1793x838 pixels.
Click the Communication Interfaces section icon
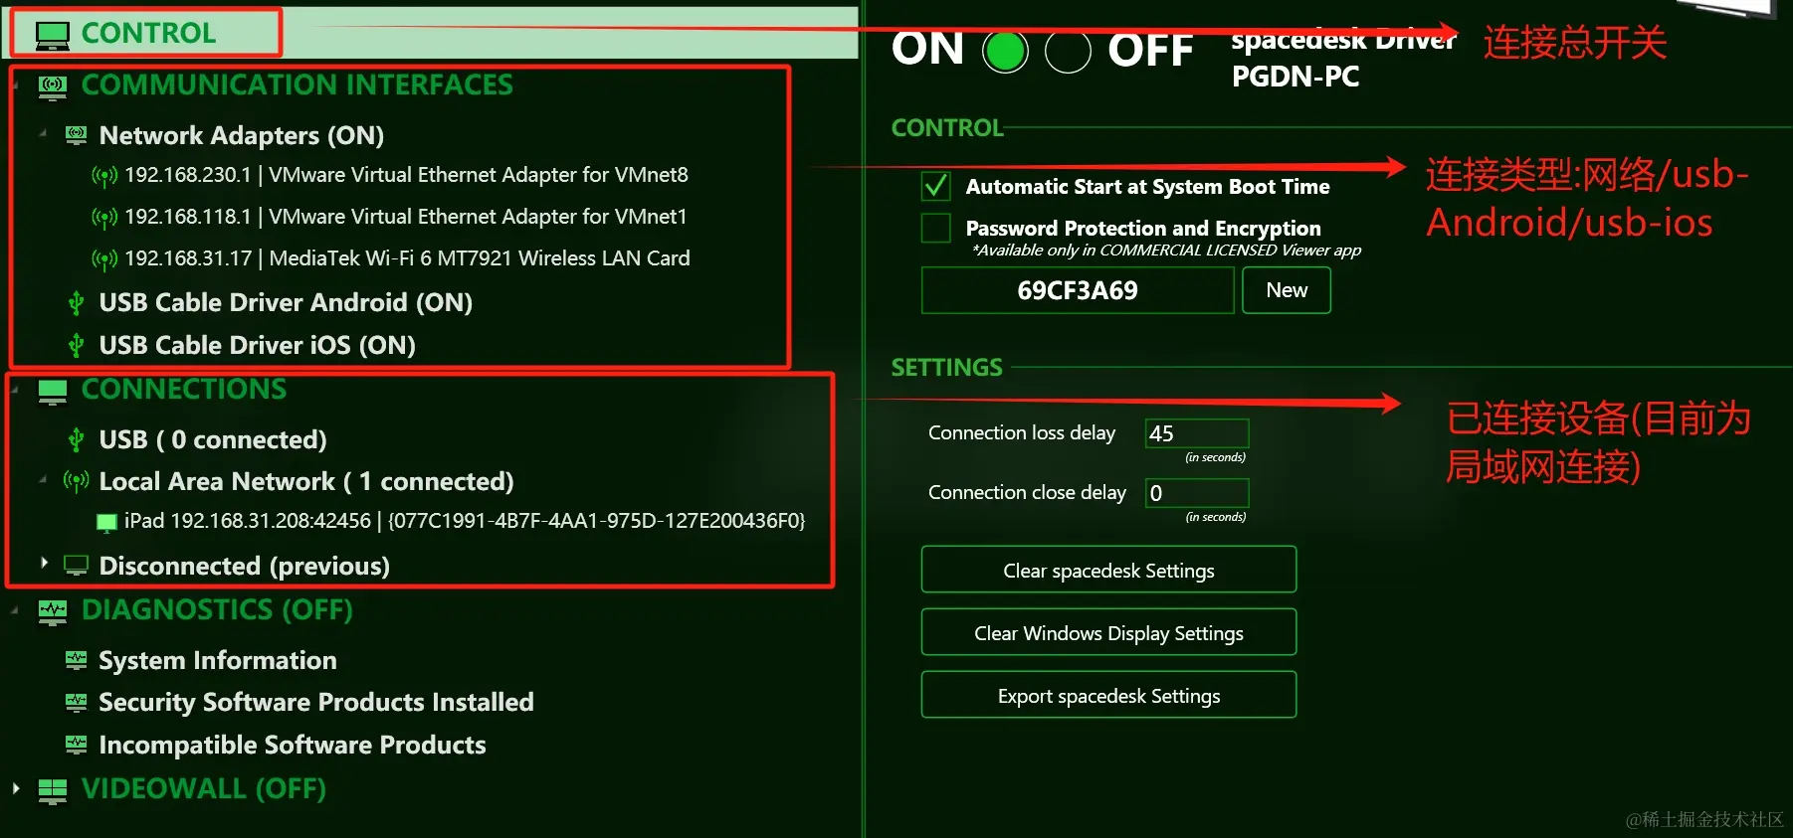pos(53,87)
